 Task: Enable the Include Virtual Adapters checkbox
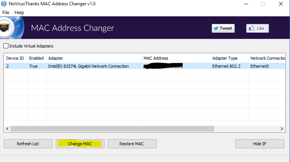(x=6, y=46)
